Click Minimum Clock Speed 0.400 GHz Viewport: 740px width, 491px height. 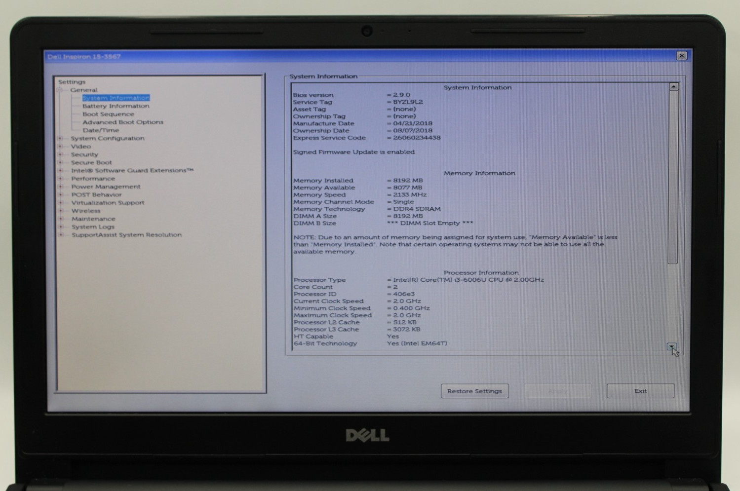pos(411,308)
